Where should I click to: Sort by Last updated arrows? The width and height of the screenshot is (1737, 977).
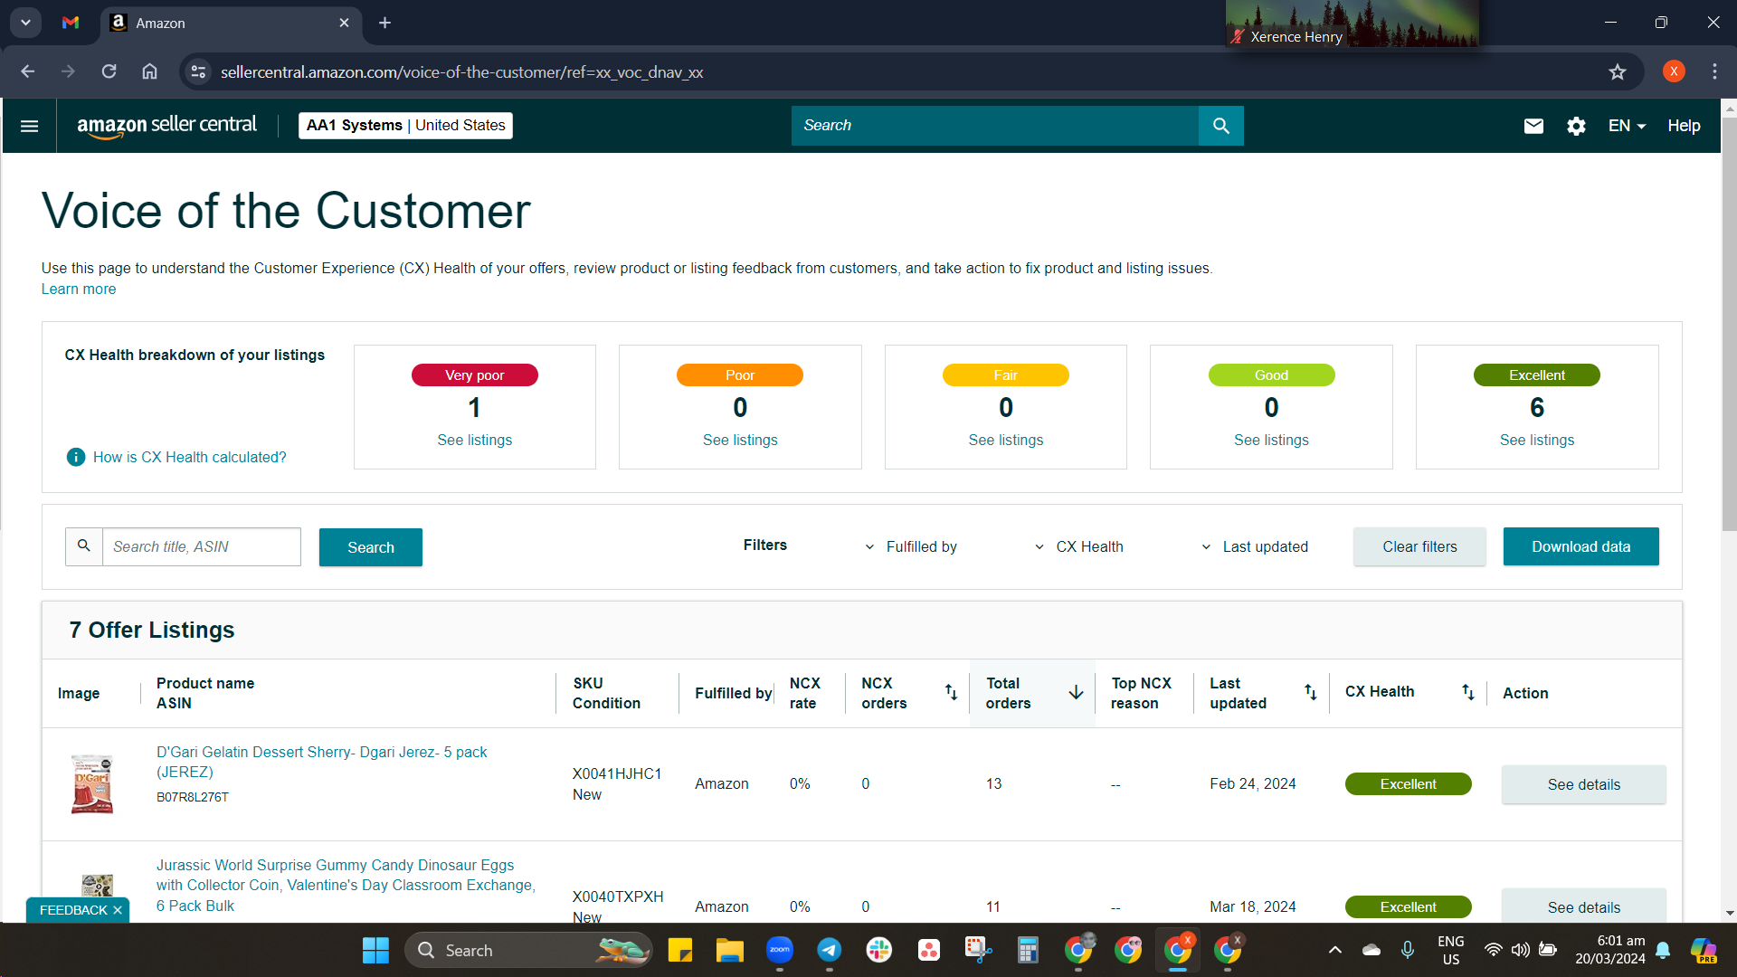[x=1310, y=692]
